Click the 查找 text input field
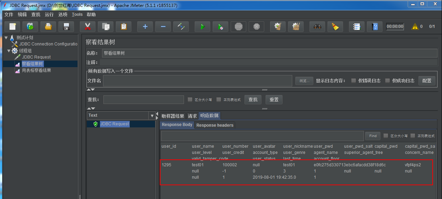This screenshot has height=199, width=442. coord(144,99)
